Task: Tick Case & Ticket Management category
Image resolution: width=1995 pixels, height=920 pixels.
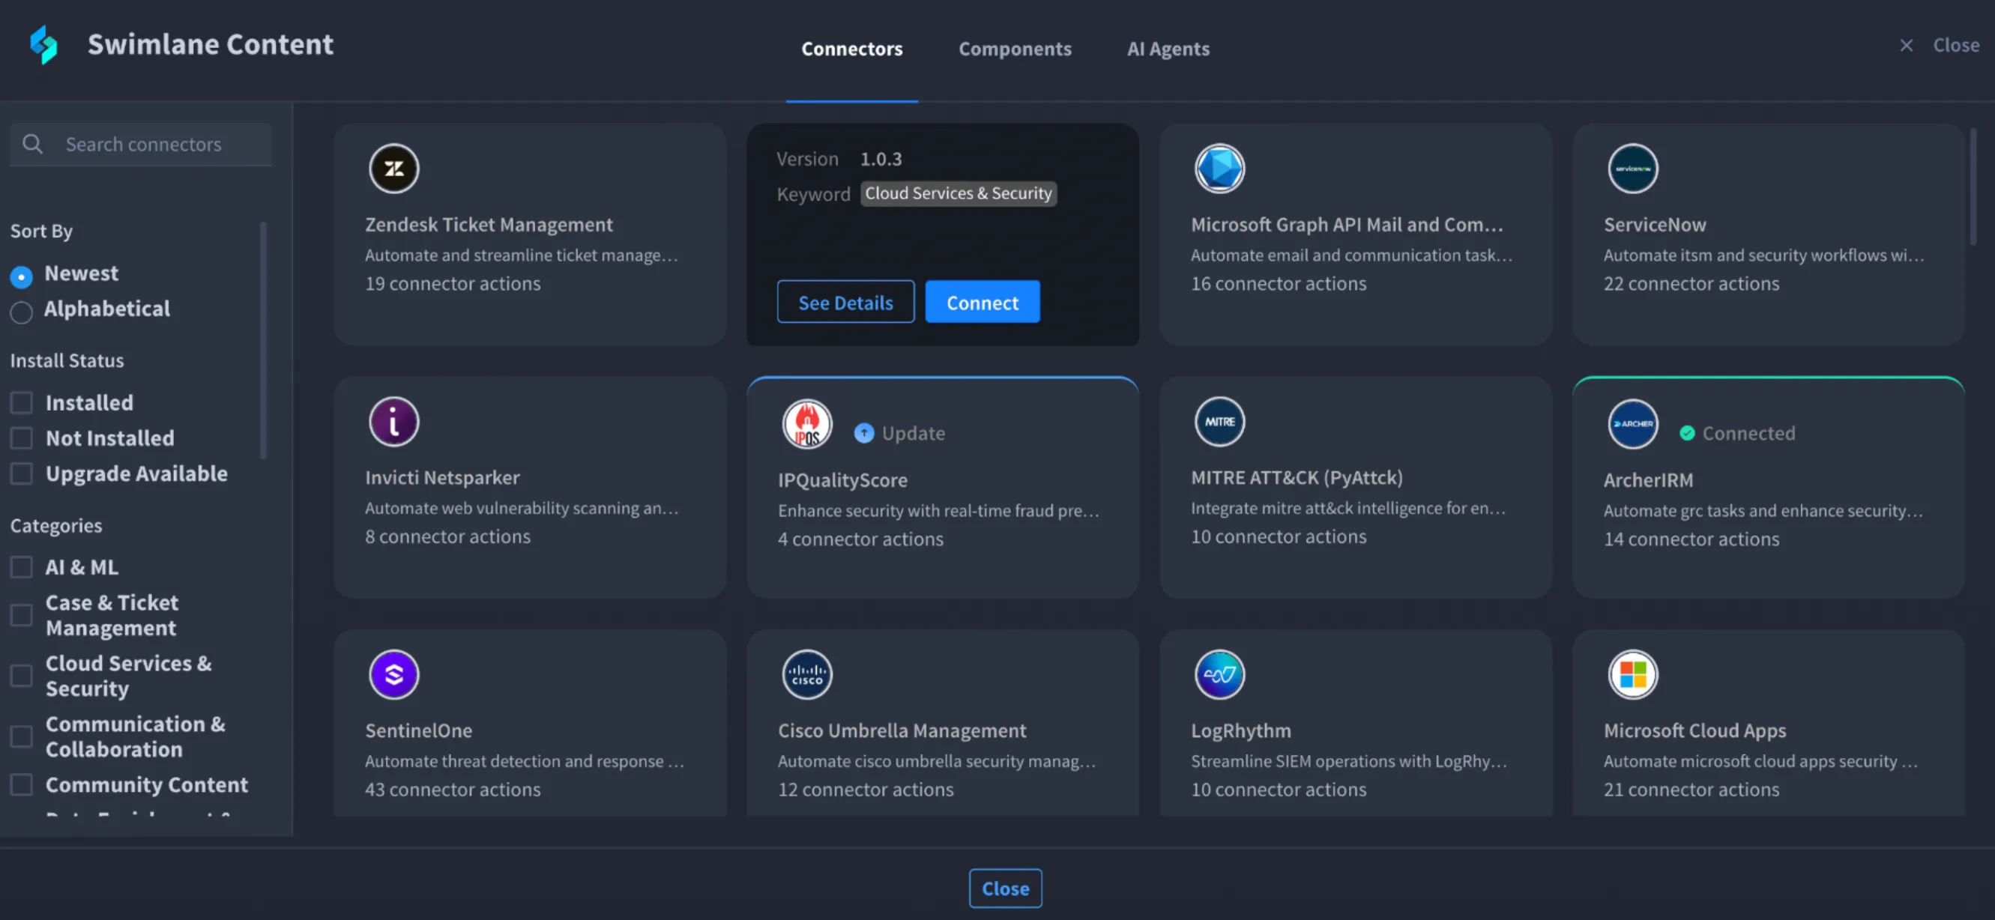Action: (21, 615)
